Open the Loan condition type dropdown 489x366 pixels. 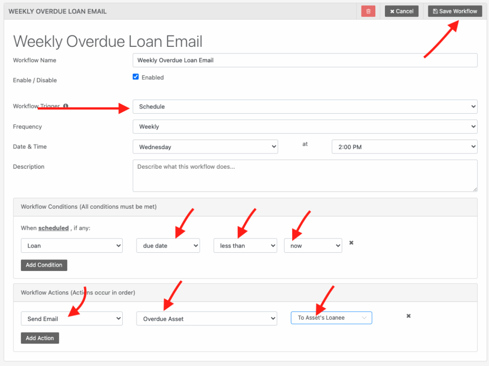pos(72,245)
